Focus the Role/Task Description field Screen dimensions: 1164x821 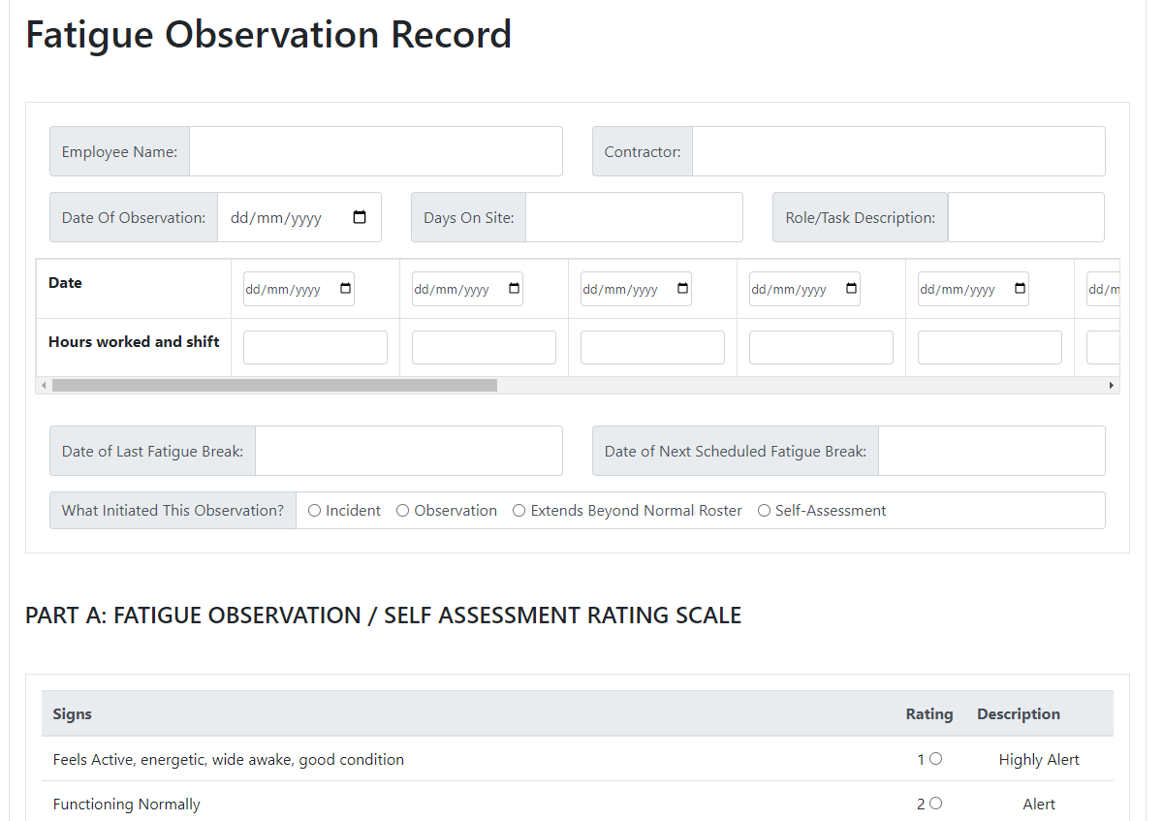[x=1026, y=217]
